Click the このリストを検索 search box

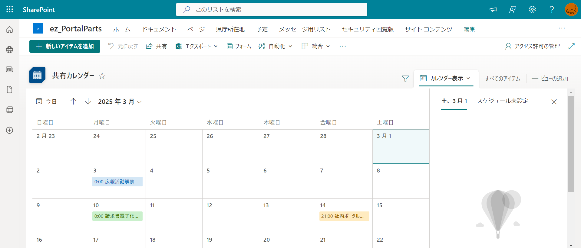(272, 10)
